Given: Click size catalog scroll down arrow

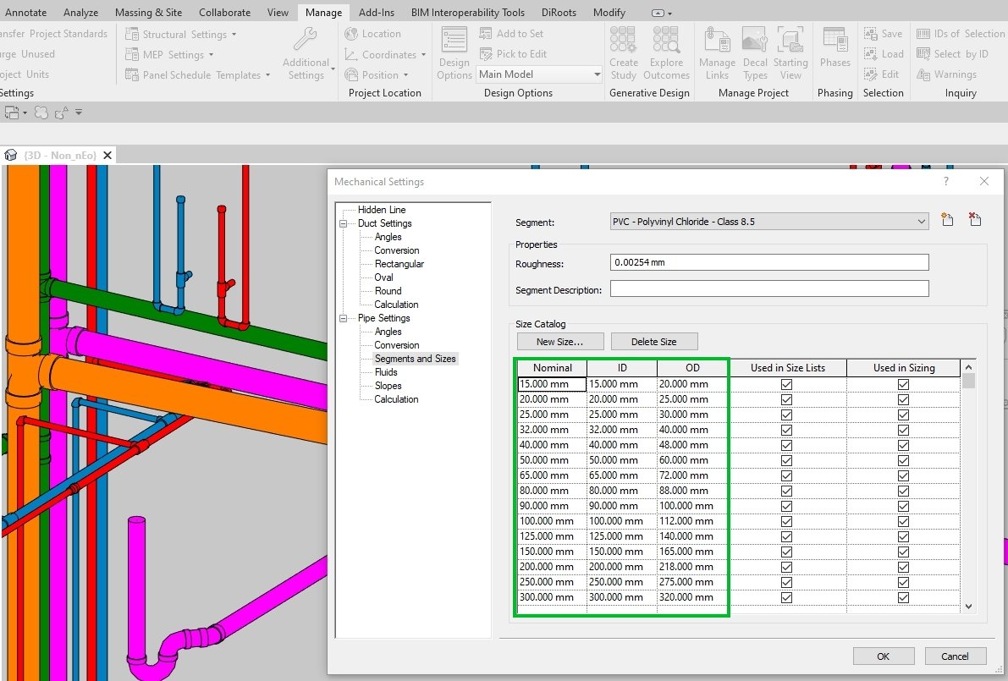Looking at the screenshot, I should [x=968, y=606].
